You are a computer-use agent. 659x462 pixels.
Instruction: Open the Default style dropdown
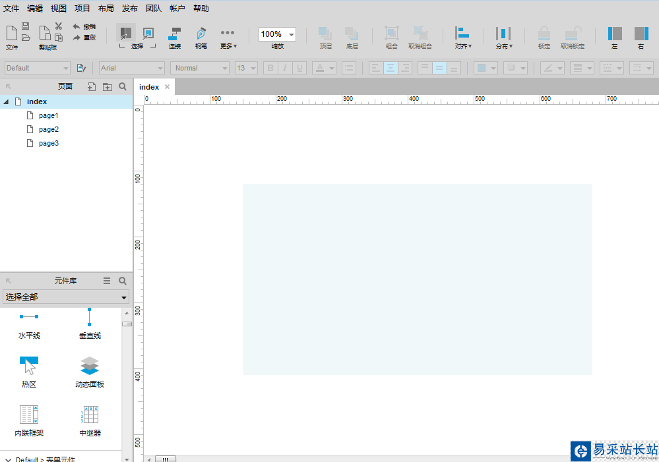[x=37, y=68]
